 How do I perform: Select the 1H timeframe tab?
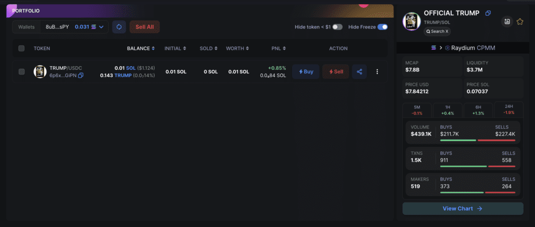pyautogui.click(x=447, y=110)
